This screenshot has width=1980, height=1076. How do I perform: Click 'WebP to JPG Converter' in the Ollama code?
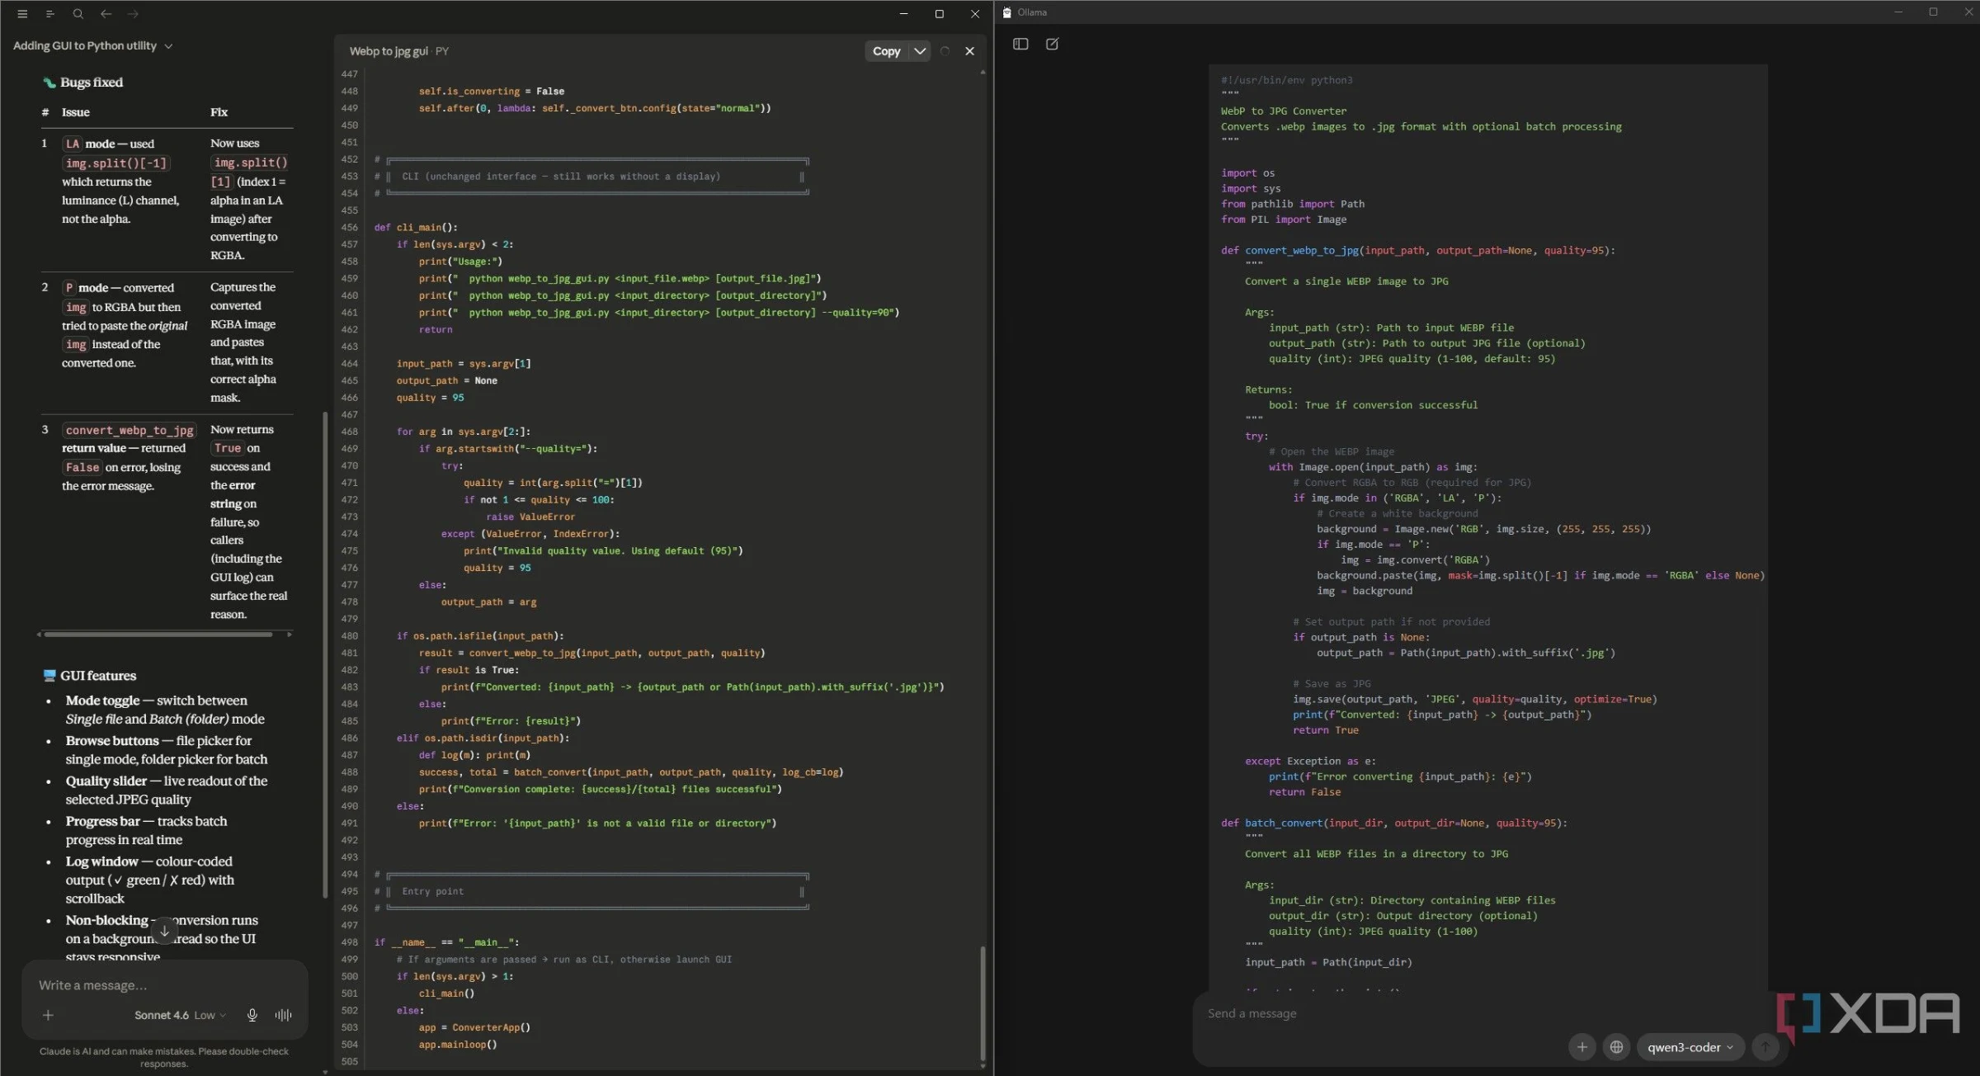coord(1284,111)
